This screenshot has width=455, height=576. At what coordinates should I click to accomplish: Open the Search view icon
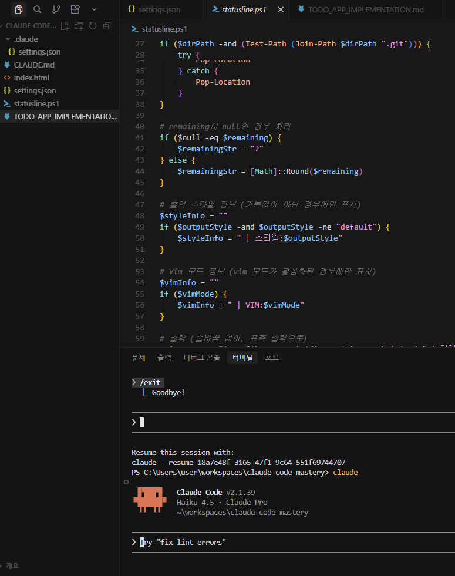pos(37,9)
